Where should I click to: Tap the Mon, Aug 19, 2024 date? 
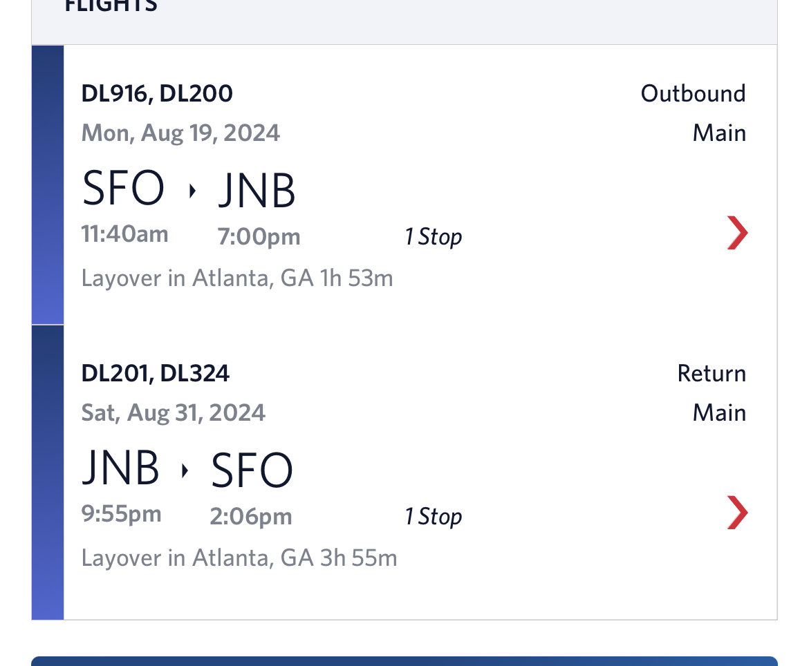click(180, 132)
